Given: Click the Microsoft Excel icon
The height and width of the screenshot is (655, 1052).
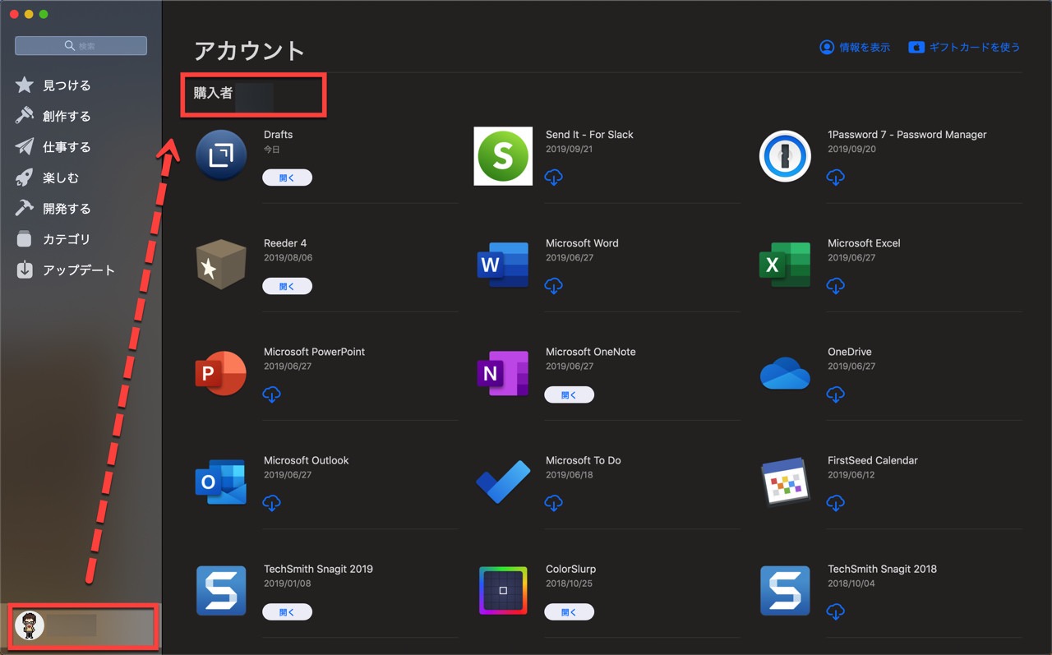Looking at the screenshot, I should coord(785,265).
